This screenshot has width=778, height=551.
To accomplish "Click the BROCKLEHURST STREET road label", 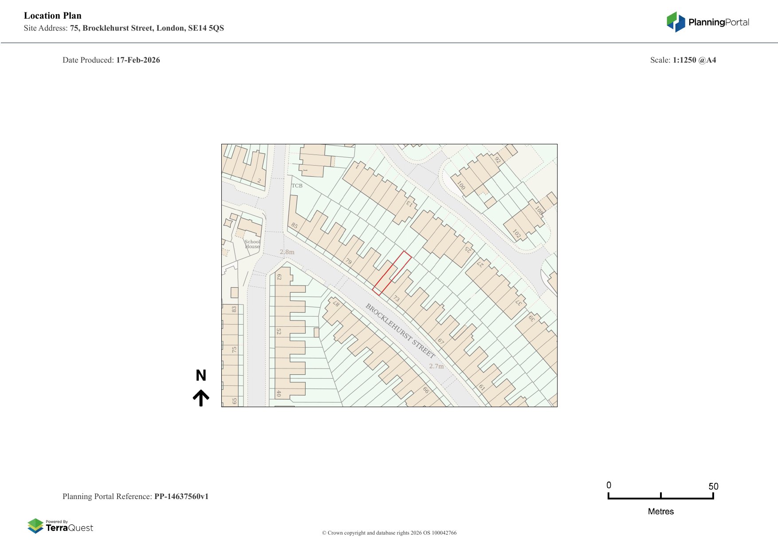I will pos(400,331).
